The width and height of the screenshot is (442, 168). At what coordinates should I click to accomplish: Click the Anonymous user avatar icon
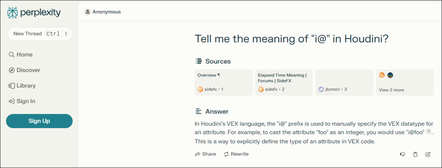[87, 12]
